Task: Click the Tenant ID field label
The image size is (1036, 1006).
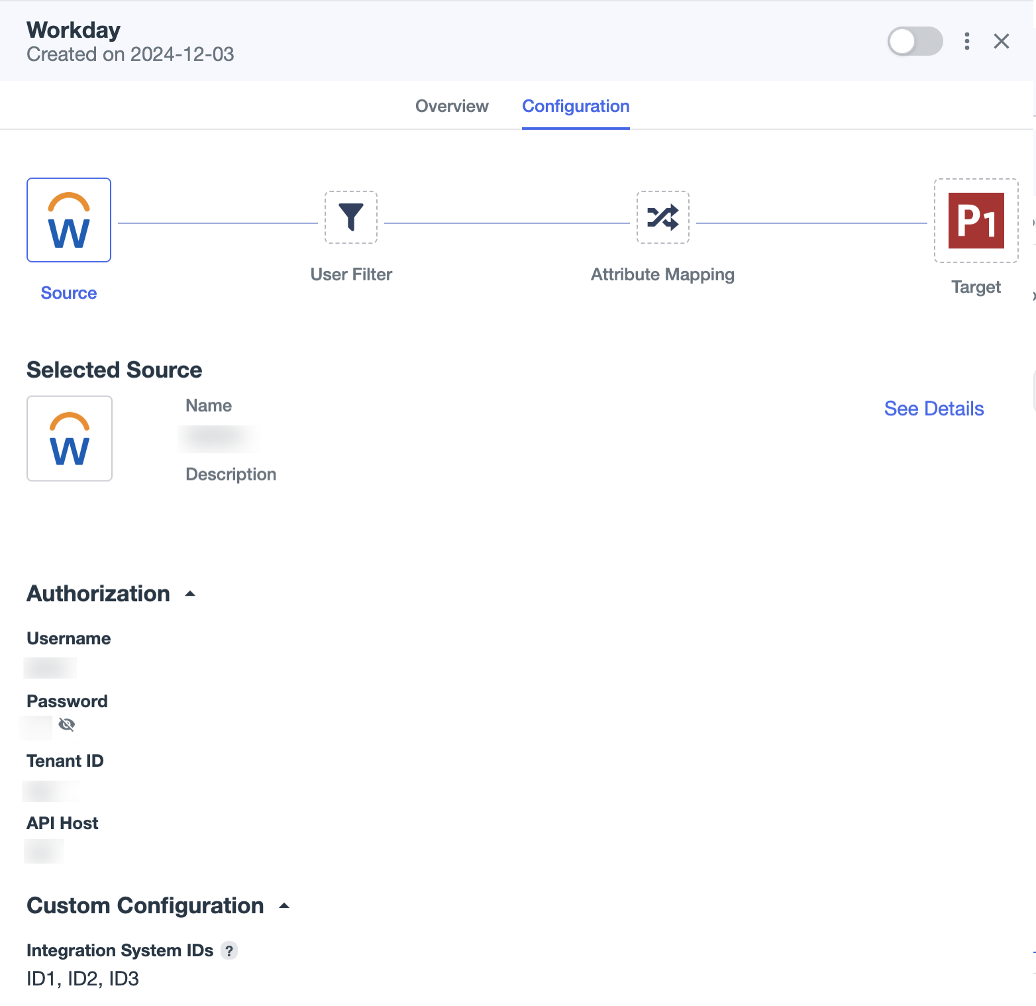Action: (65, 761)
